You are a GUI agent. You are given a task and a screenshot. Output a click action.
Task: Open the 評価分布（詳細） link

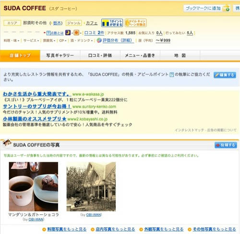pyautogui.click(x=118, y=40)
